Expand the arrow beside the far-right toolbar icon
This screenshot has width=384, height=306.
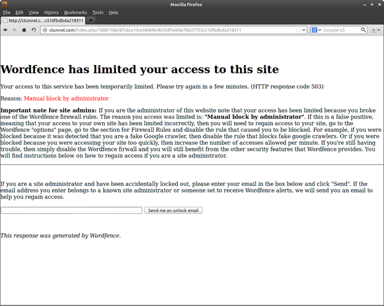(x=379, y=30)
